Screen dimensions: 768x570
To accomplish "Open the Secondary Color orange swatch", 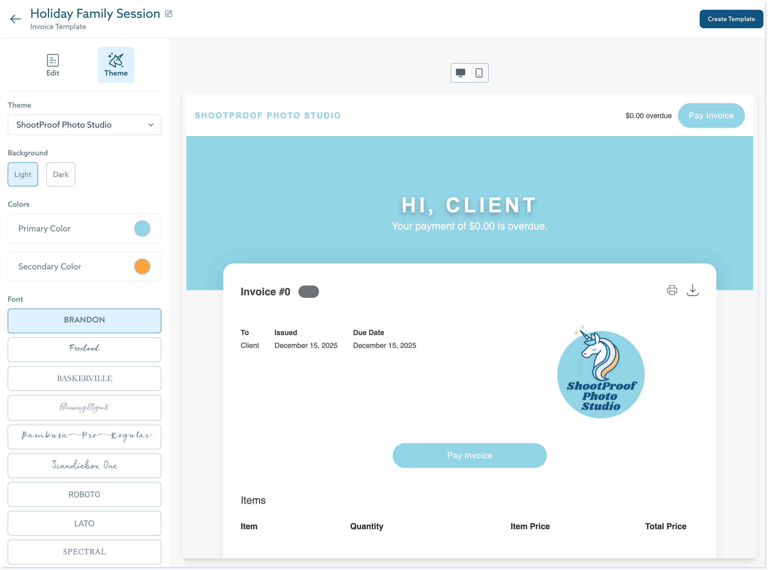I will point(142,266).
